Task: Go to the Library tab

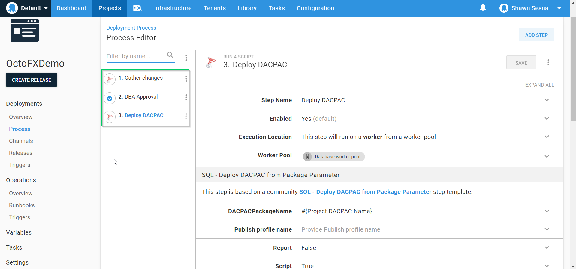Action: [x=247, y=8]
